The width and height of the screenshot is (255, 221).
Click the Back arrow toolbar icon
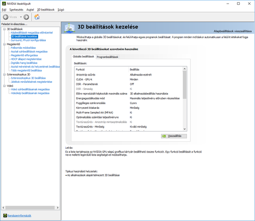pos(5,17)
